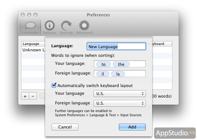Close the Preferences window
The image size is (197, 140).
point(23,15)
